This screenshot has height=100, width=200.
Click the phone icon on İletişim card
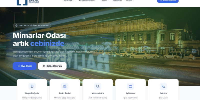(163, 86)
